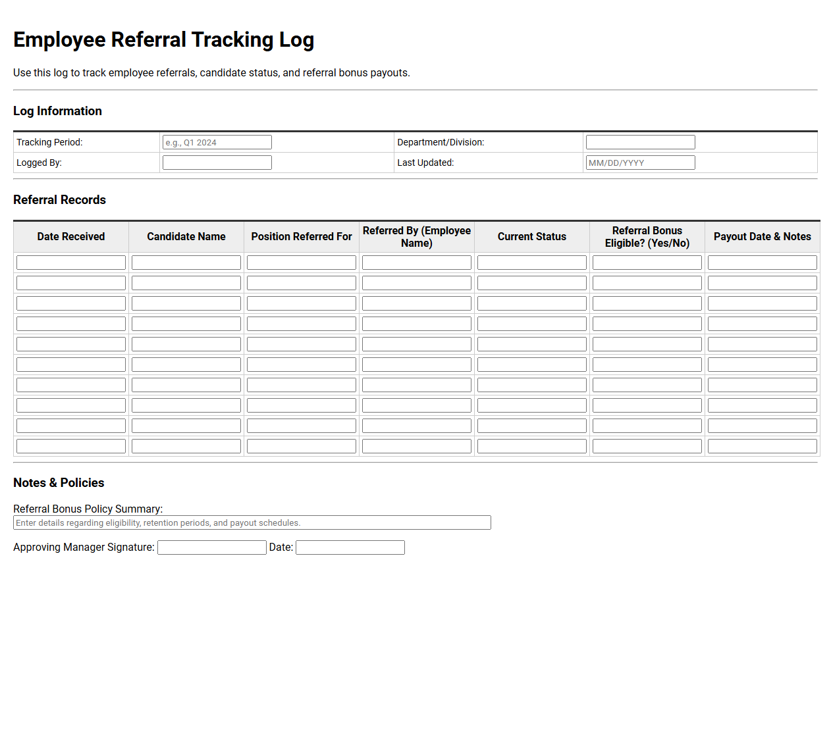Select sixth row Payout Date & Notes cell
The image size is (831, 737).
[763, 365]
